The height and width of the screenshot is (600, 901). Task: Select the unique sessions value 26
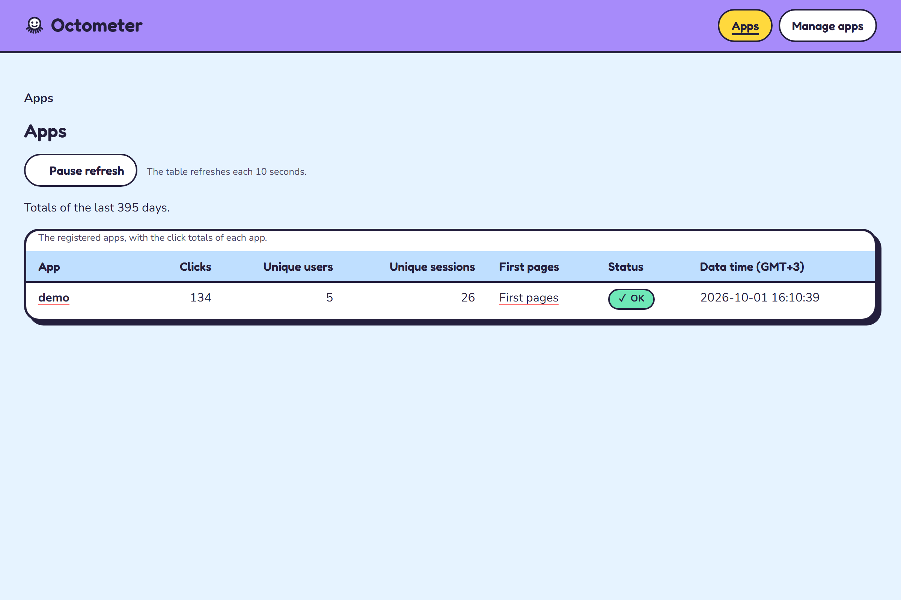(x=468, y=297)
